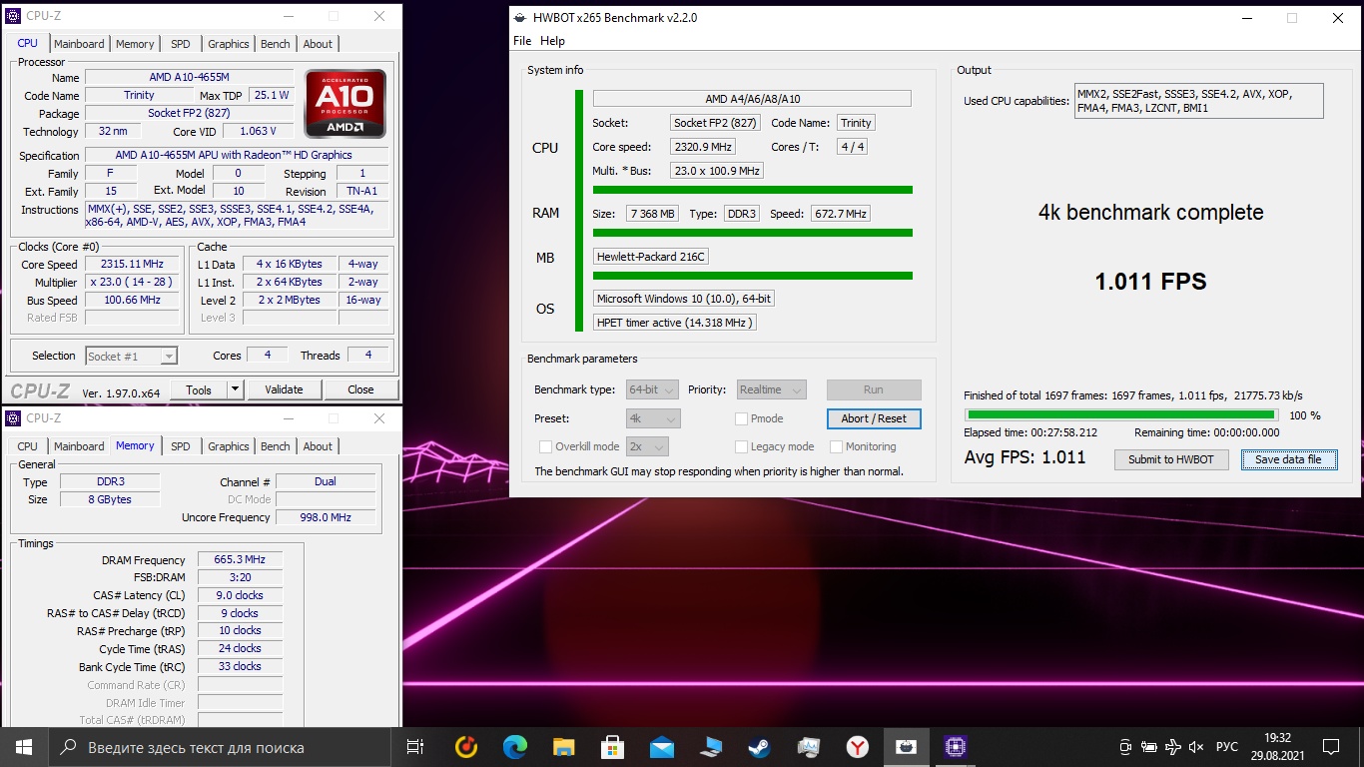Open the notification center icon
Image resolution: width=1364 pixels, height=767 pixels.
(1331, 747)
